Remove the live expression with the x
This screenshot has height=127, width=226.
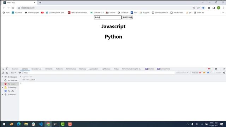point(20,77)
